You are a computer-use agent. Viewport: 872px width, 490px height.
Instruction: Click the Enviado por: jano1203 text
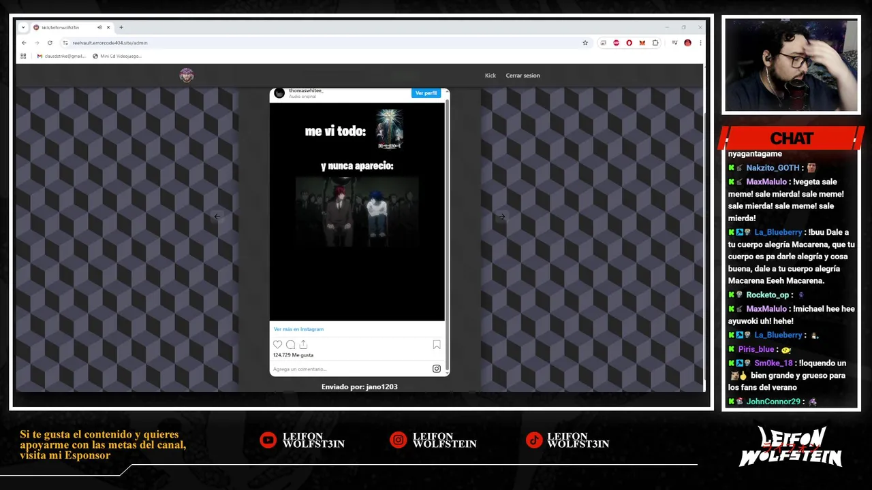pyautogui.click(x=360, y=387)
